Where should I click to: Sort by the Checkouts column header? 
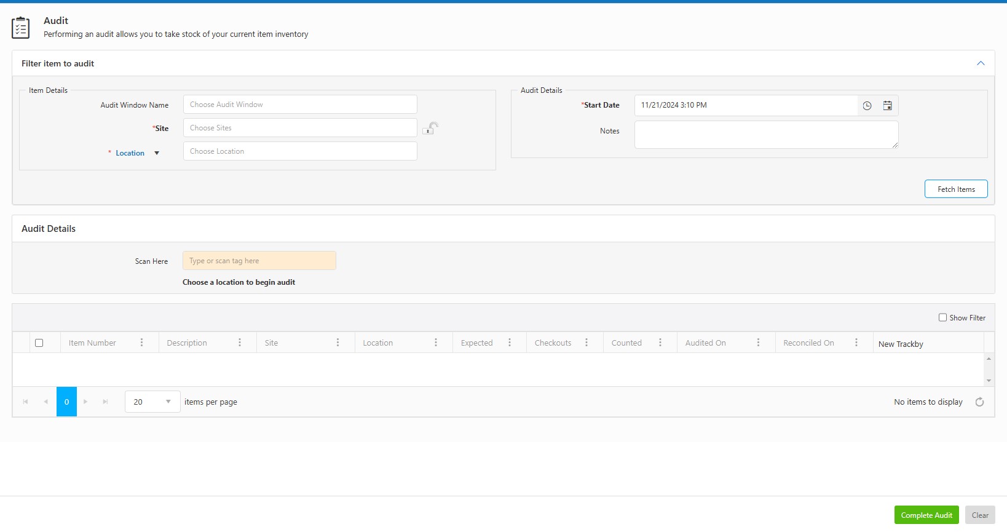point(553,343)
